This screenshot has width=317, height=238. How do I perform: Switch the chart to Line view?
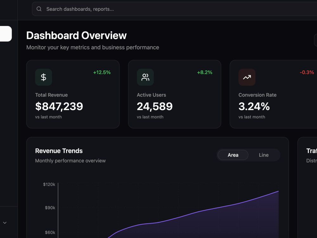264,155
